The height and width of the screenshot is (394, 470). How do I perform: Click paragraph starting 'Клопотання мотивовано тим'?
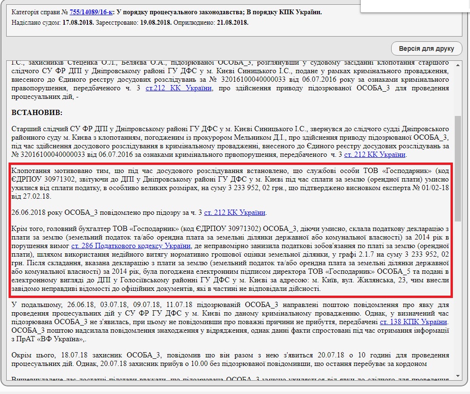230,183
